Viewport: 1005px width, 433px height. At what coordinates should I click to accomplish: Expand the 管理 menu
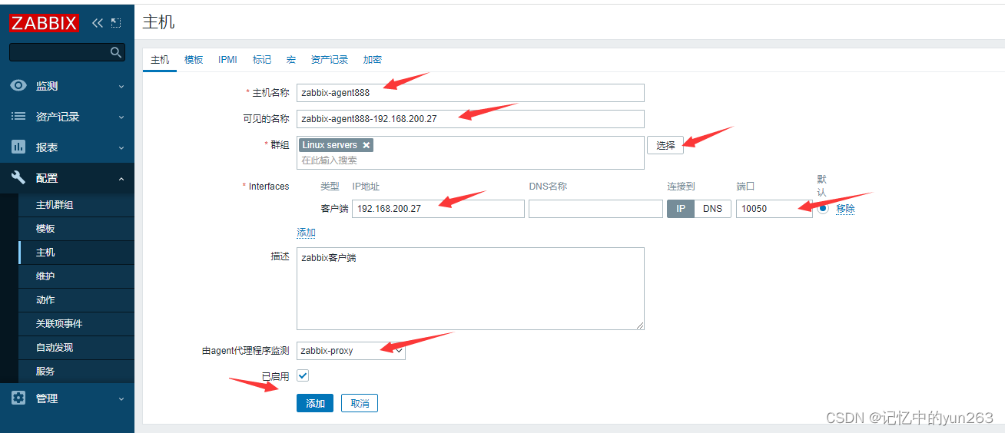coord(121,399)
